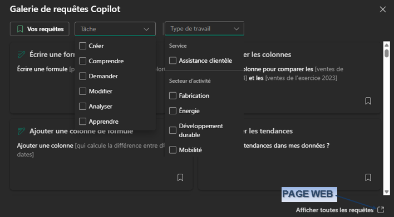This screenshot has height=217, width=394.
Task: Check the Développement durable checkbox
Action: click(x=173, y=130)
